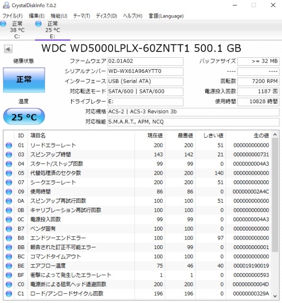Viewport: 282px width, 303px height.
Task: Click the standard field ACS-2 | ACS-3 Revision 3b
Action: (193, 112)
